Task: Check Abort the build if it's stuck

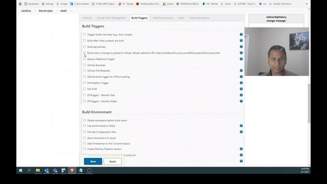Action: pyautogui.click(x=84, y=138)
